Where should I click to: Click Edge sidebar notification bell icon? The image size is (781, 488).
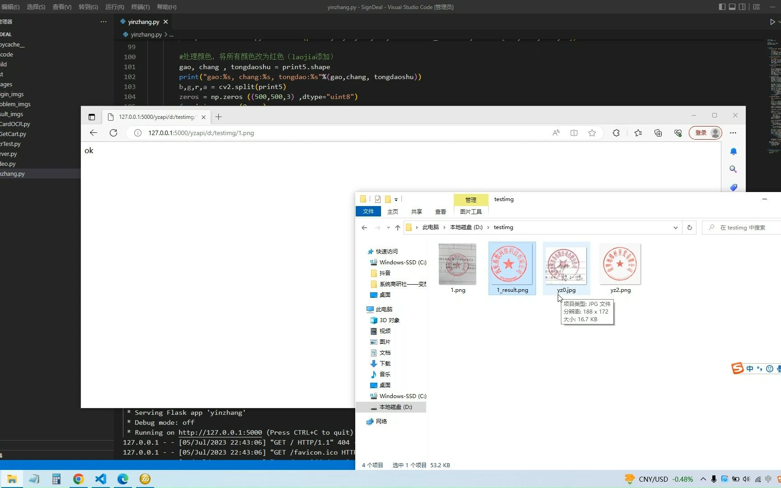734,151
